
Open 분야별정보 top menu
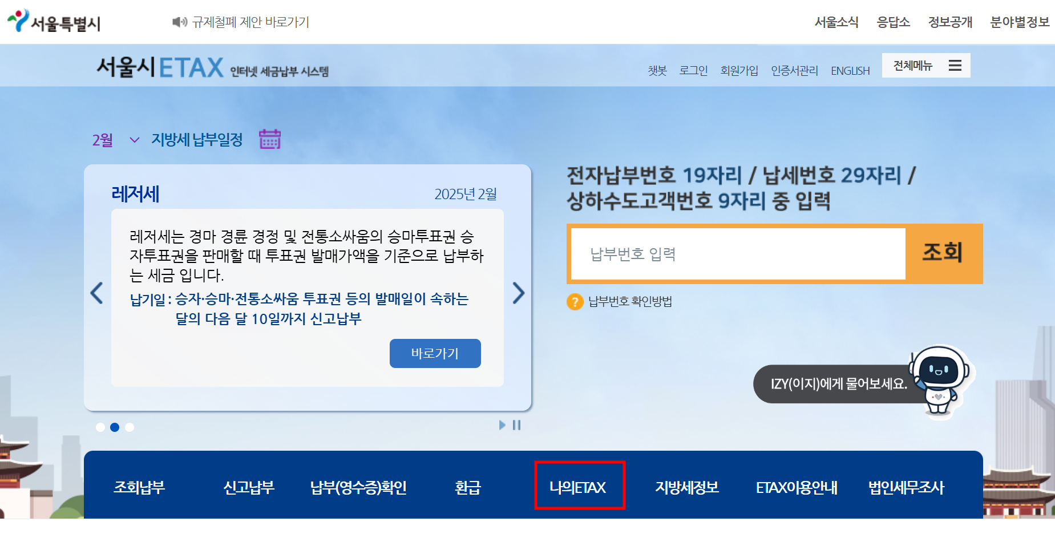click(x=1020, y=22)
